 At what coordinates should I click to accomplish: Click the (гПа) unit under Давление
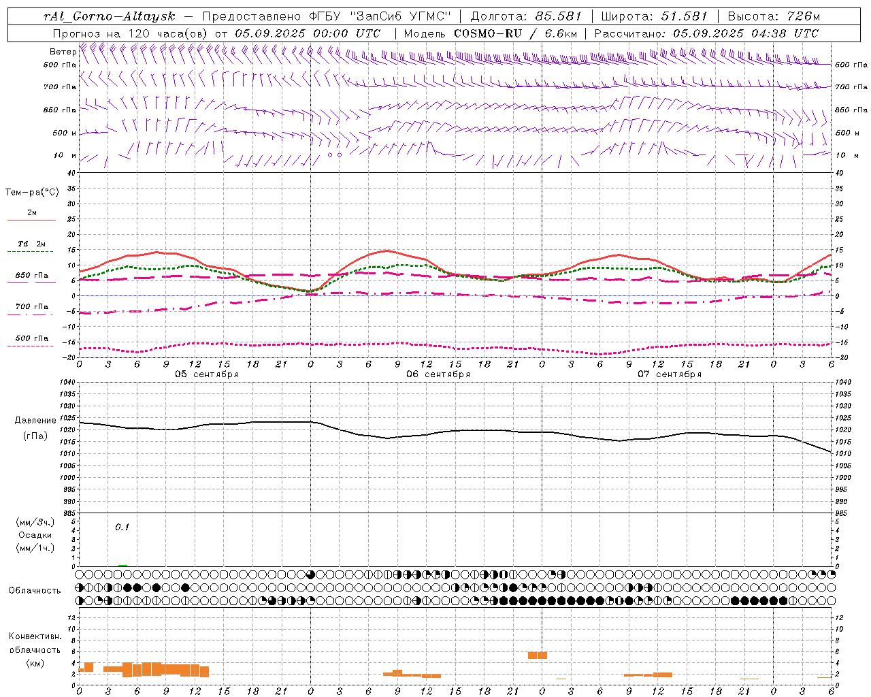click(35, 436)
